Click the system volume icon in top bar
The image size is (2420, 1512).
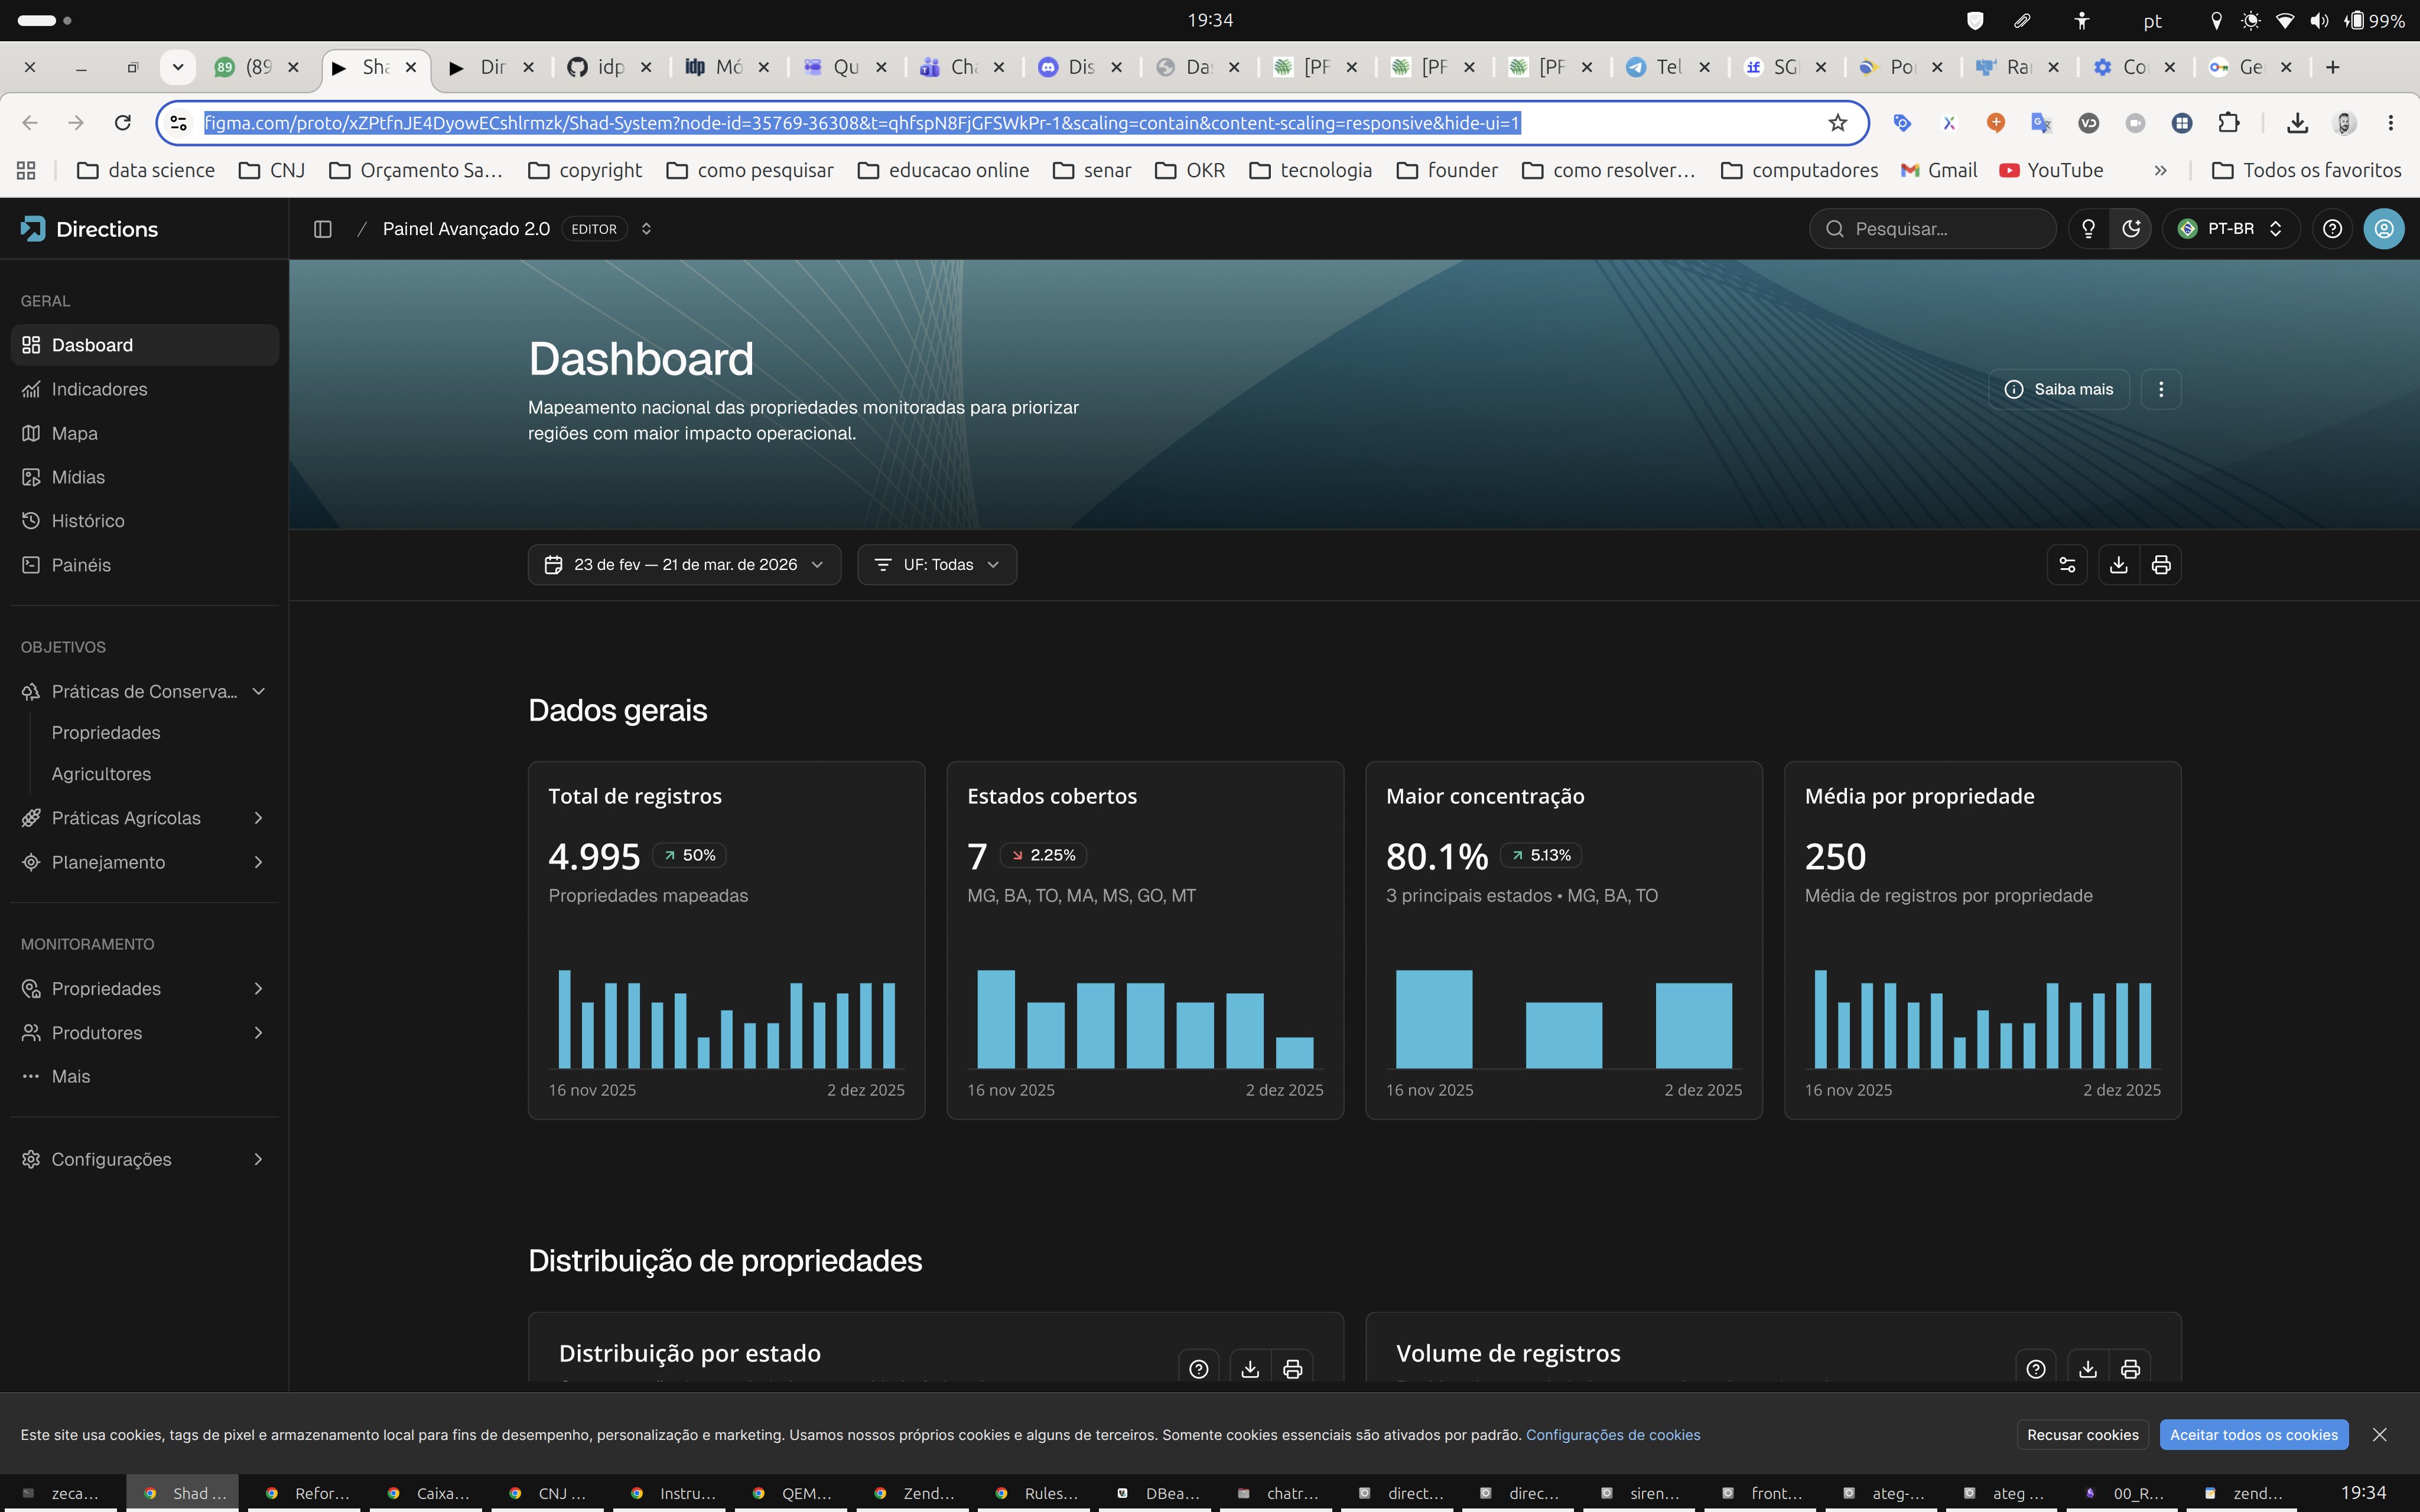tap(2319, 21)
